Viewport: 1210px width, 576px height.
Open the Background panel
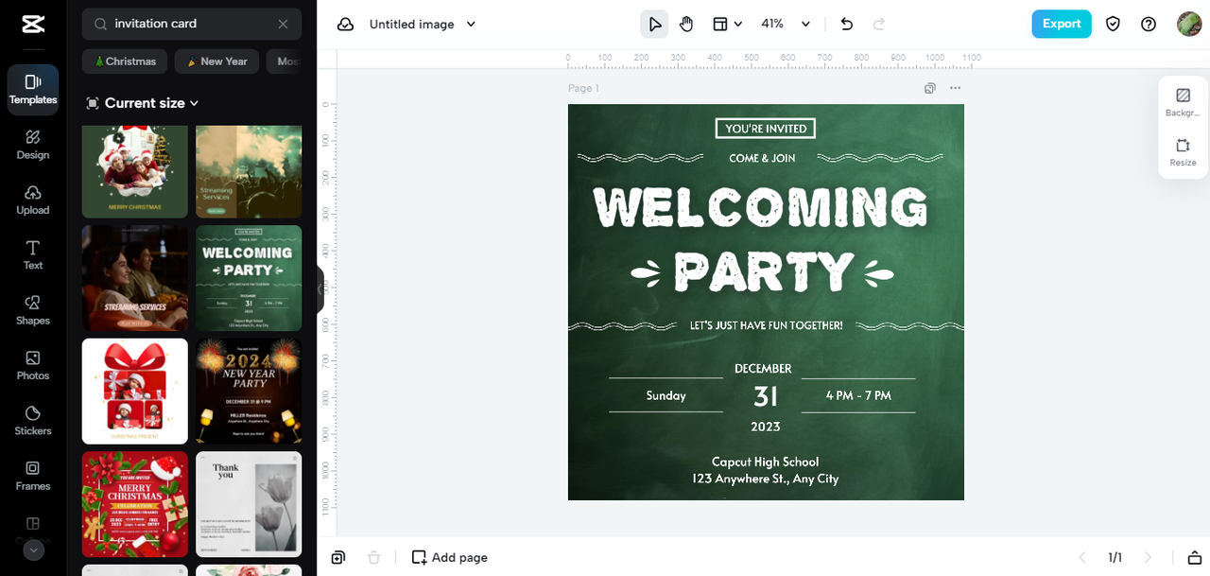point(1183,102)
